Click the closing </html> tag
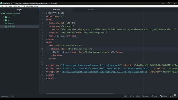178x100 pixels. click(50, 78)
